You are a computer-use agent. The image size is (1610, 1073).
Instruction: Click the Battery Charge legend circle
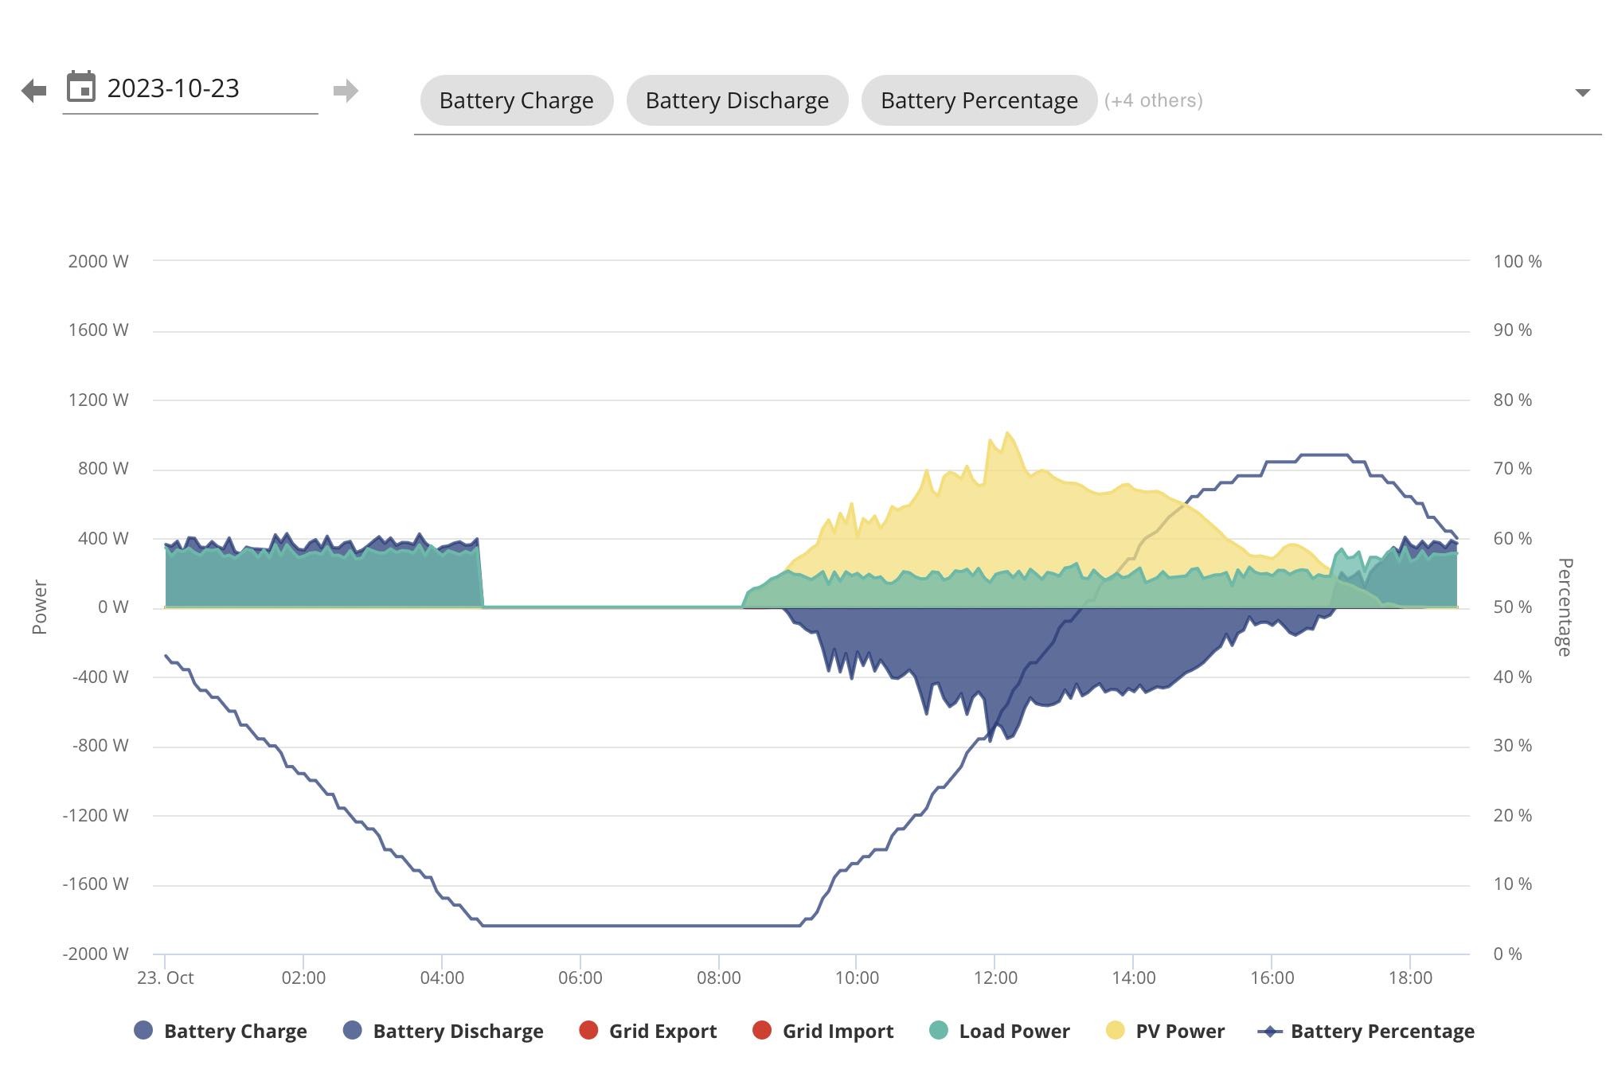pos(143,1031)
